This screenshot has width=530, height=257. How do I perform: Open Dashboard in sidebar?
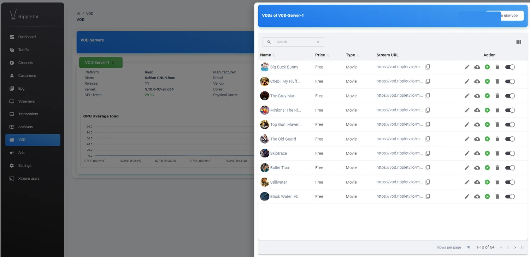coord(33,37)
